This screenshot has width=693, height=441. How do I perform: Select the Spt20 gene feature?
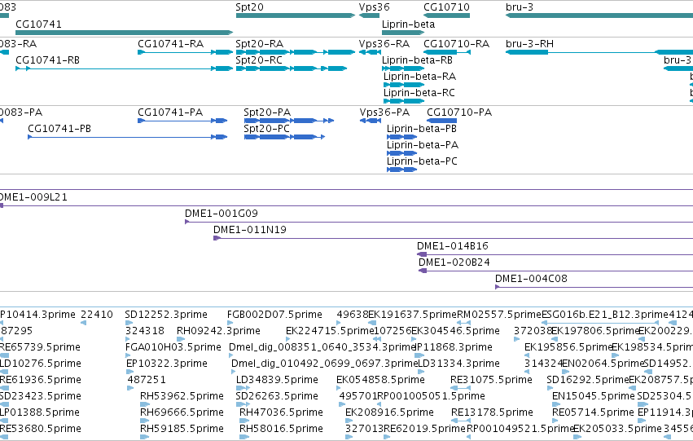[296, 15]
